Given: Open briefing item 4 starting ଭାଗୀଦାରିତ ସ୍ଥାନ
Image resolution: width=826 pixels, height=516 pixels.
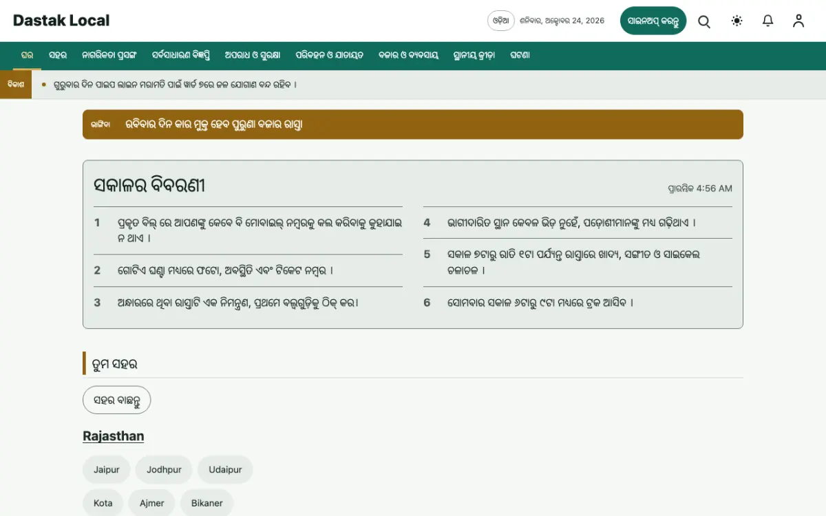Looking at the screenshot, I should (x=572, y=222).
